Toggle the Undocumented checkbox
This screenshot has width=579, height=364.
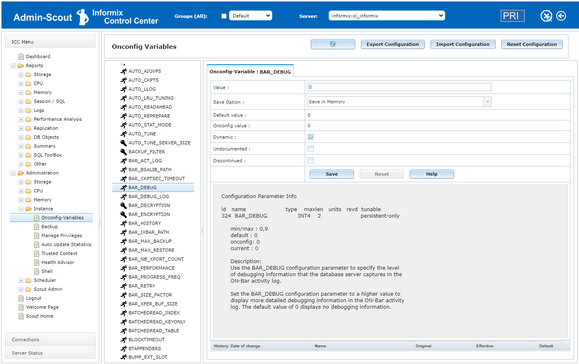pyautogui.click(x=310, y=149)
